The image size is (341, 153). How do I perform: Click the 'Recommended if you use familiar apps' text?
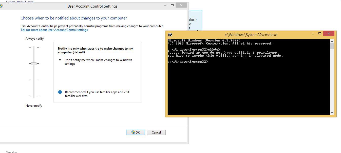97,94
